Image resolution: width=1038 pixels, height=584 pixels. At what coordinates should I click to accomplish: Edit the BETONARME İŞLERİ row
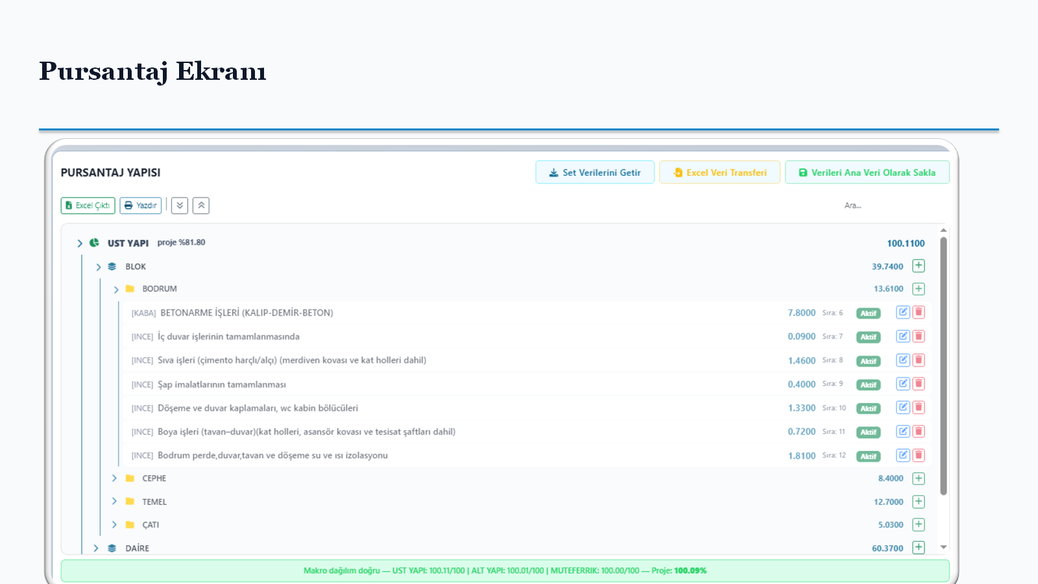click(903, 312)
